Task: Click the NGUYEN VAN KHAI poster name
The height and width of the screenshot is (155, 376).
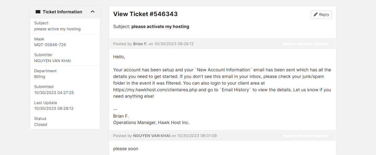Action: (x=152, y=136)
